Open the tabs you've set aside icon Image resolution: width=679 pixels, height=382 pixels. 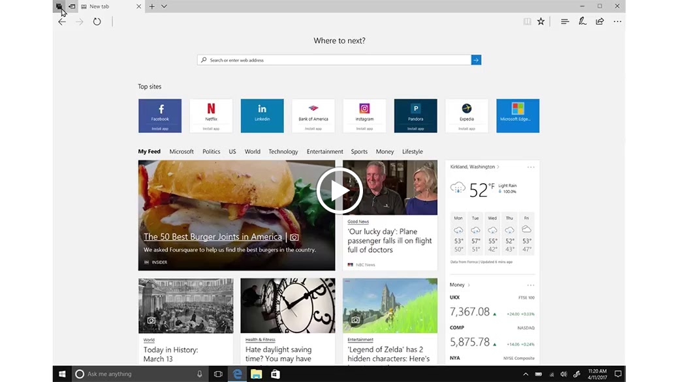[59, 7]
